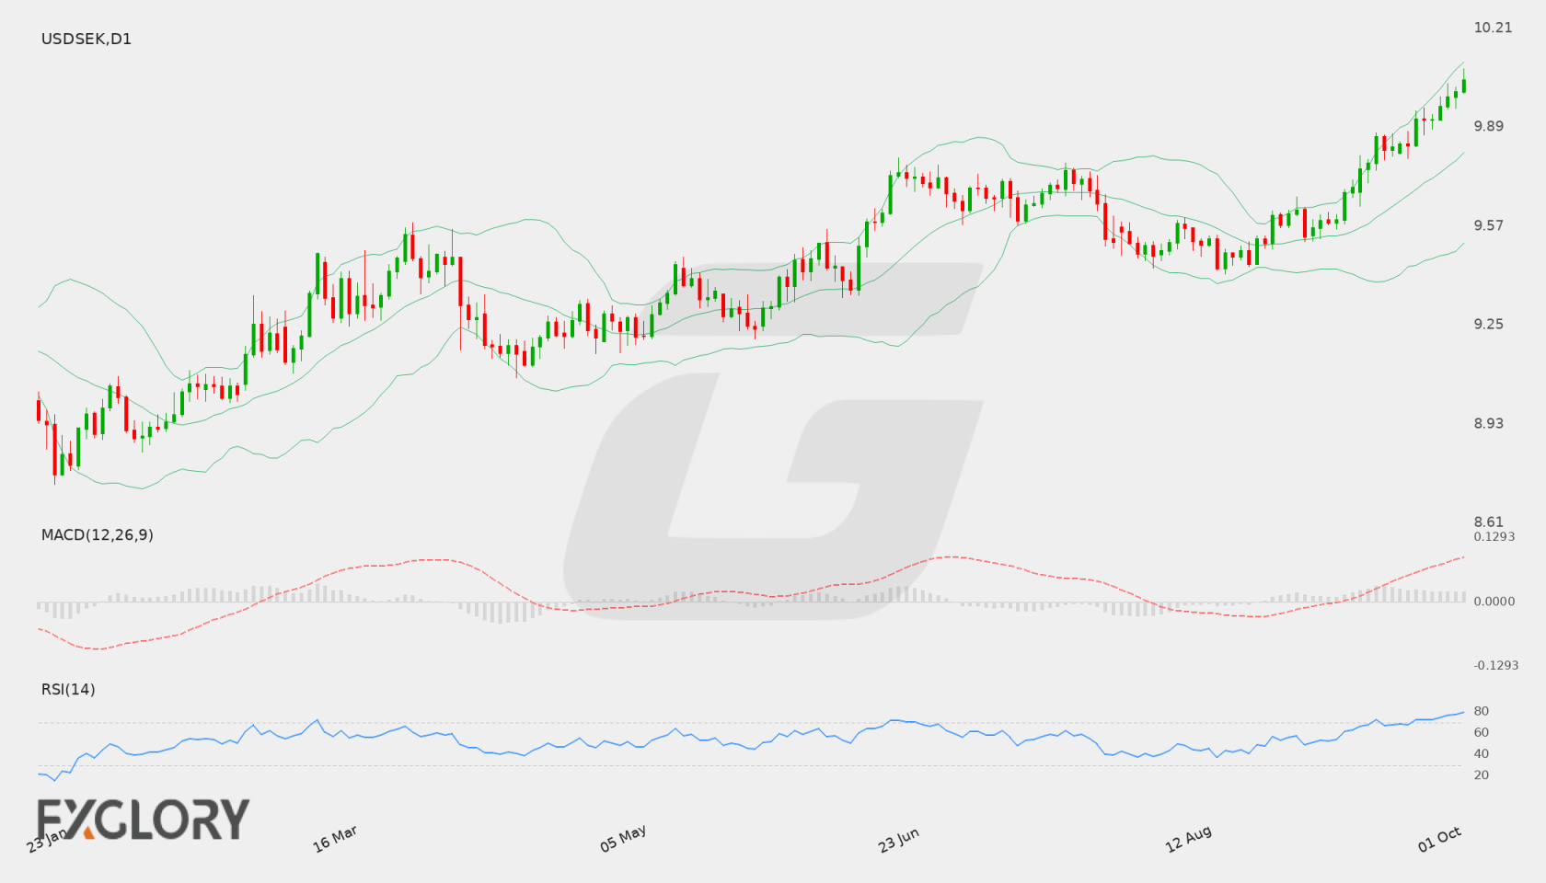Click the 0.0000 MACD scale value

tap(1494, 602)
